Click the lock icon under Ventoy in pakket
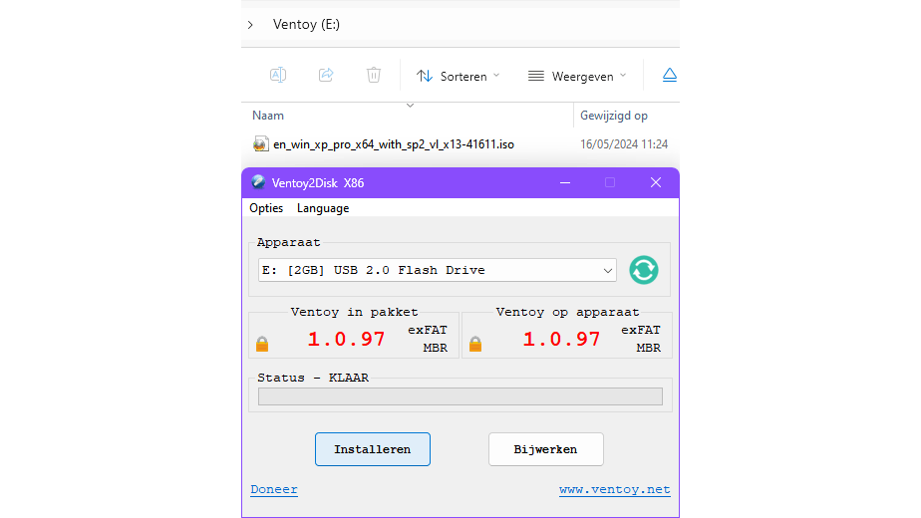921x518 pixels. (262, 344)
